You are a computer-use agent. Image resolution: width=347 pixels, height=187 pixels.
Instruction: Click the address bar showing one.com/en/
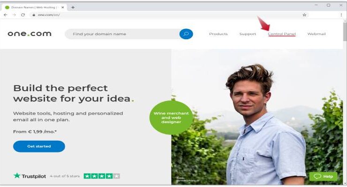169,15
